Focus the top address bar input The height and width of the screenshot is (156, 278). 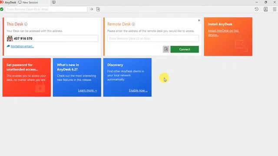[46, 9]
